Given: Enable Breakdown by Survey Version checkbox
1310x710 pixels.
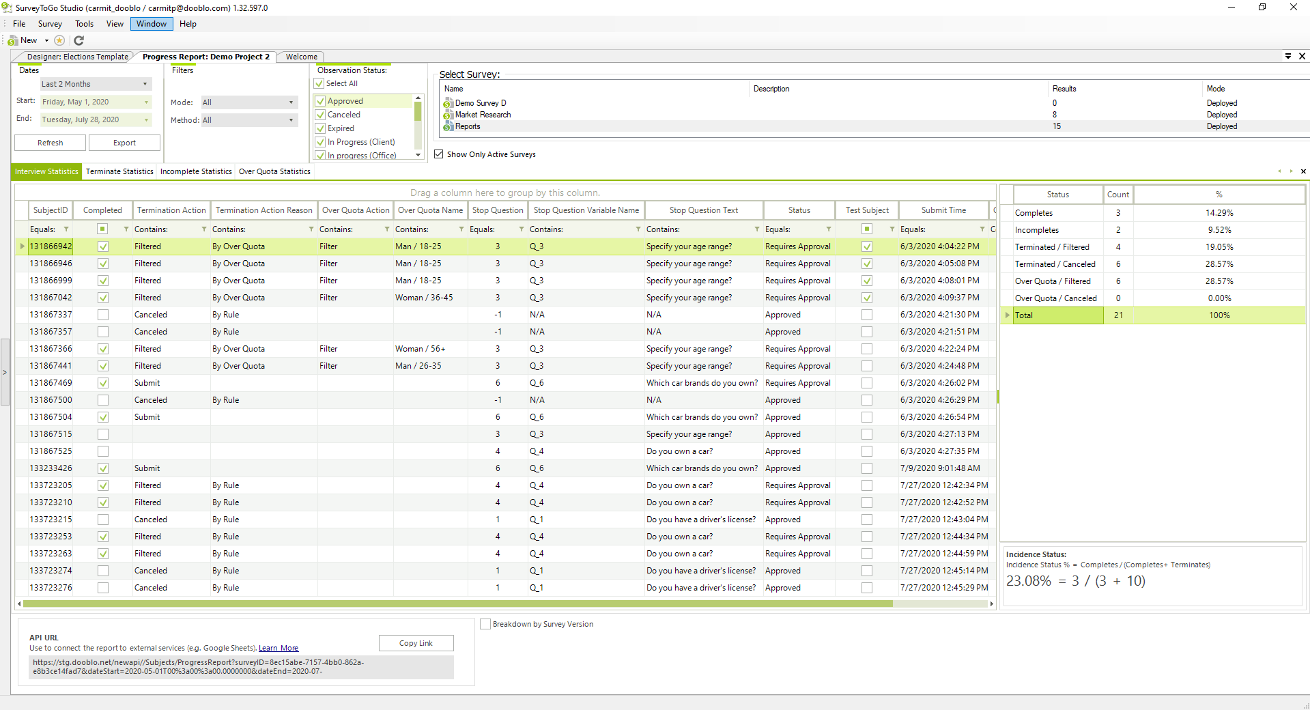Looking at the screenshot, I should pyautogui.click(x=485, y=624).
